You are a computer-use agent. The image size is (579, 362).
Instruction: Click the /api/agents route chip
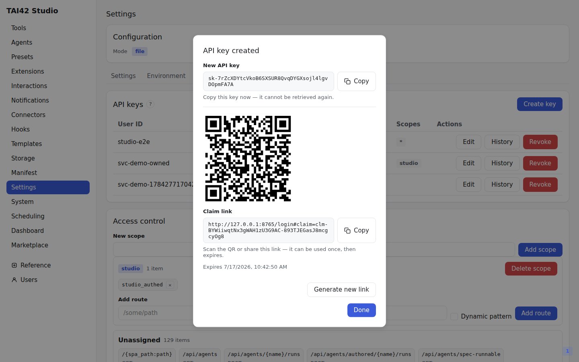click(200, 355)
